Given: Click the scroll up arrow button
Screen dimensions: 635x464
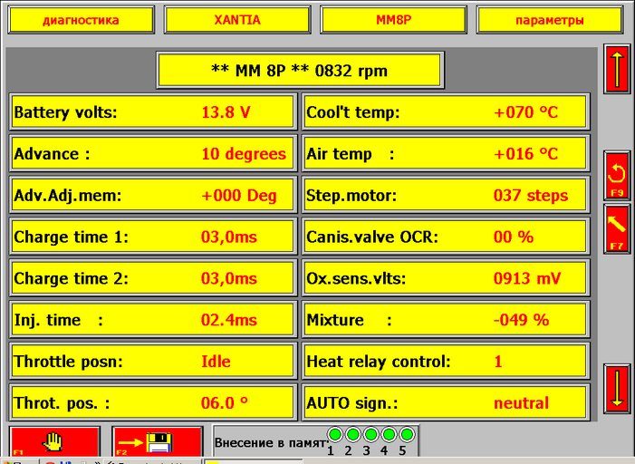Looking at the screenshot, I should (617, 68).
